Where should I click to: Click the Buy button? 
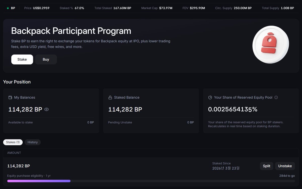pyautogui.click(x=46, y=60)
